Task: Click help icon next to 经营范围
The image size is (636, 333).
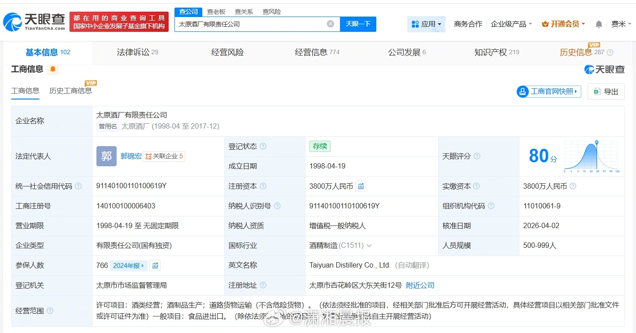Action: (x=50, y=311)
